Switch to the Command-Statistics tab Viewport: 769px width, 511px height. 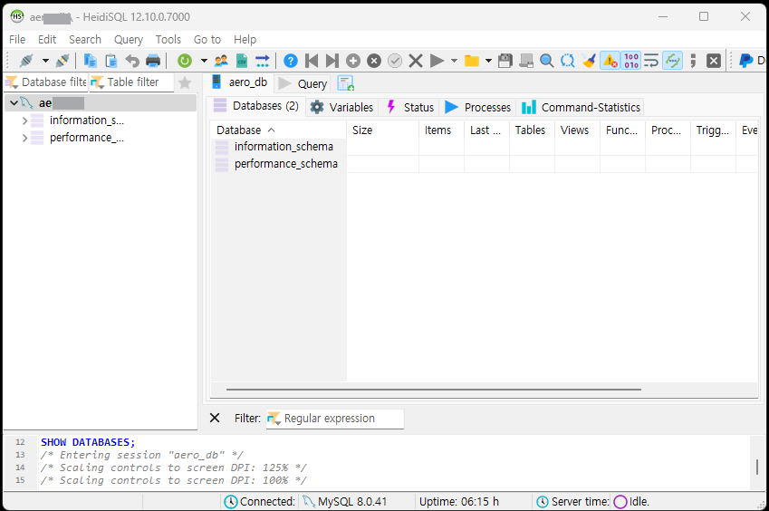(x=582, y=107)
